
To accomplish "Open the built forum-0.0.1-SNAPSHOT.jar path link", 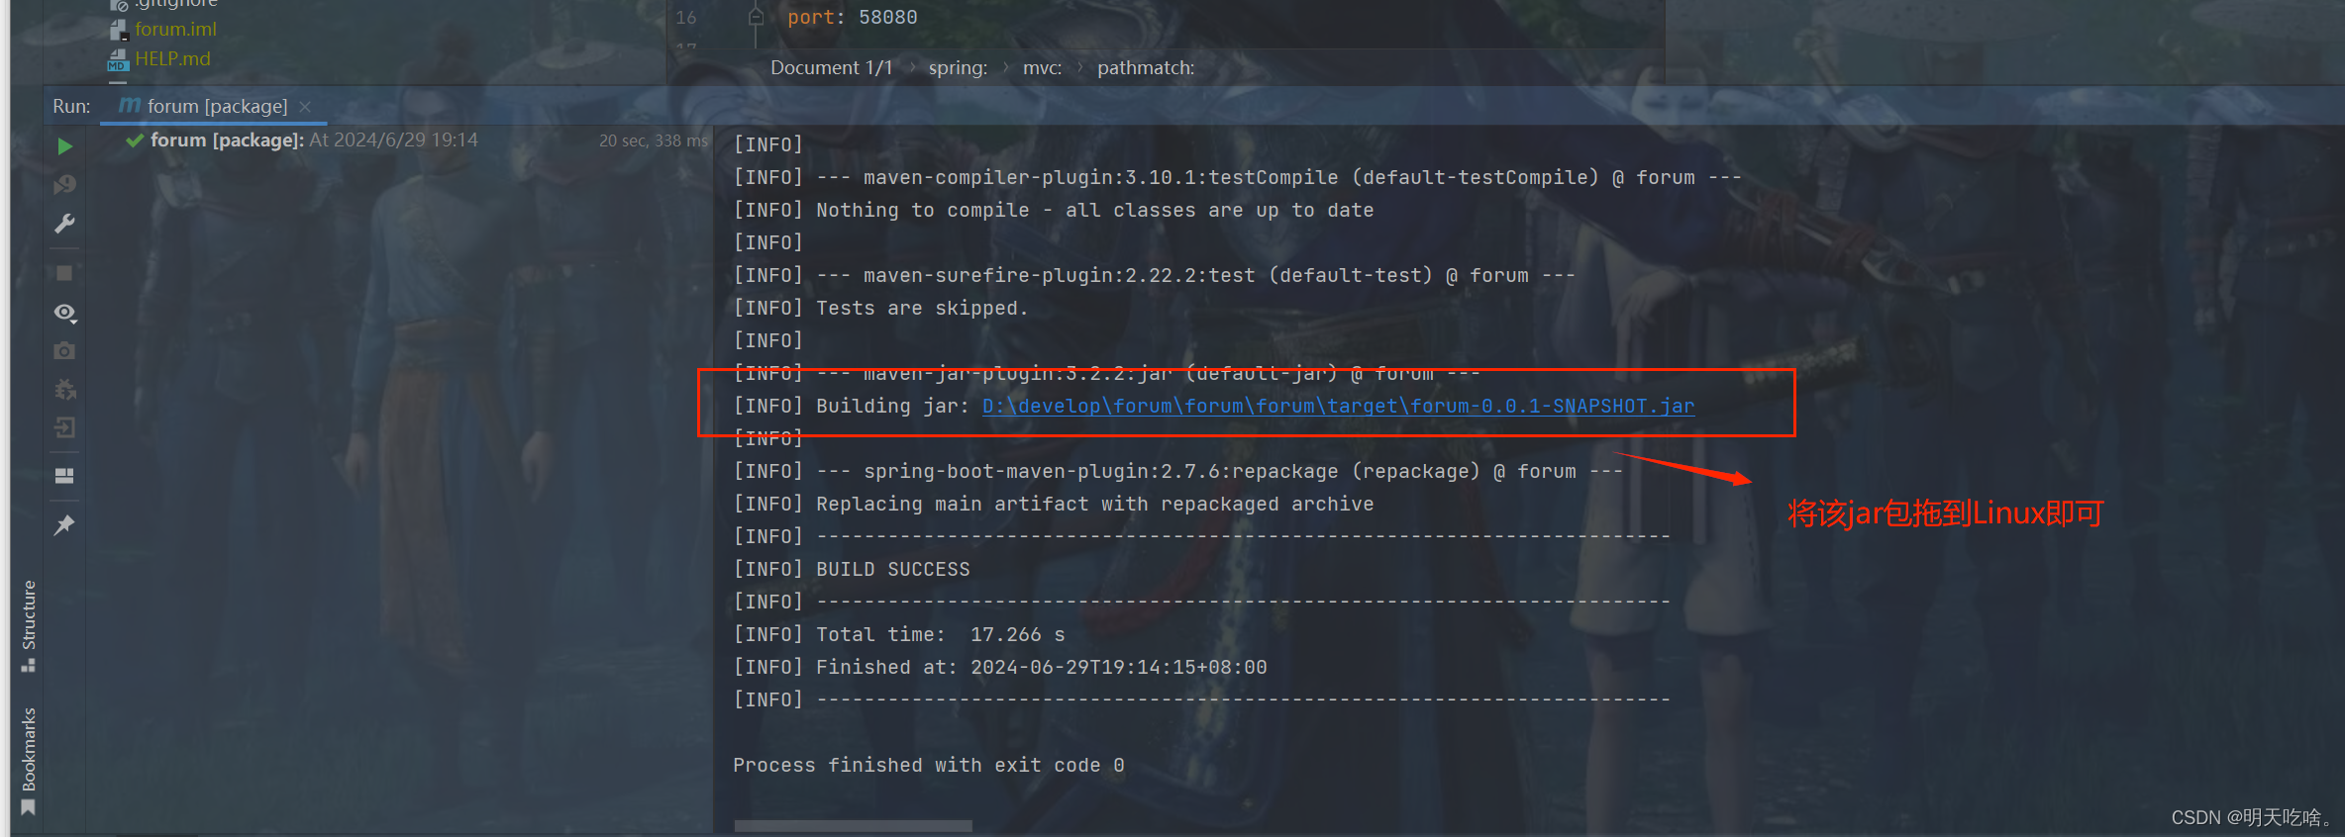I will (1338, 406).
